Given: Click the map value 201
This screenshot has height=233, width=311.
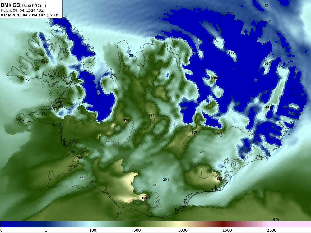Looking at the screenshot, I should pyautogui.click(x=166, y=180).
